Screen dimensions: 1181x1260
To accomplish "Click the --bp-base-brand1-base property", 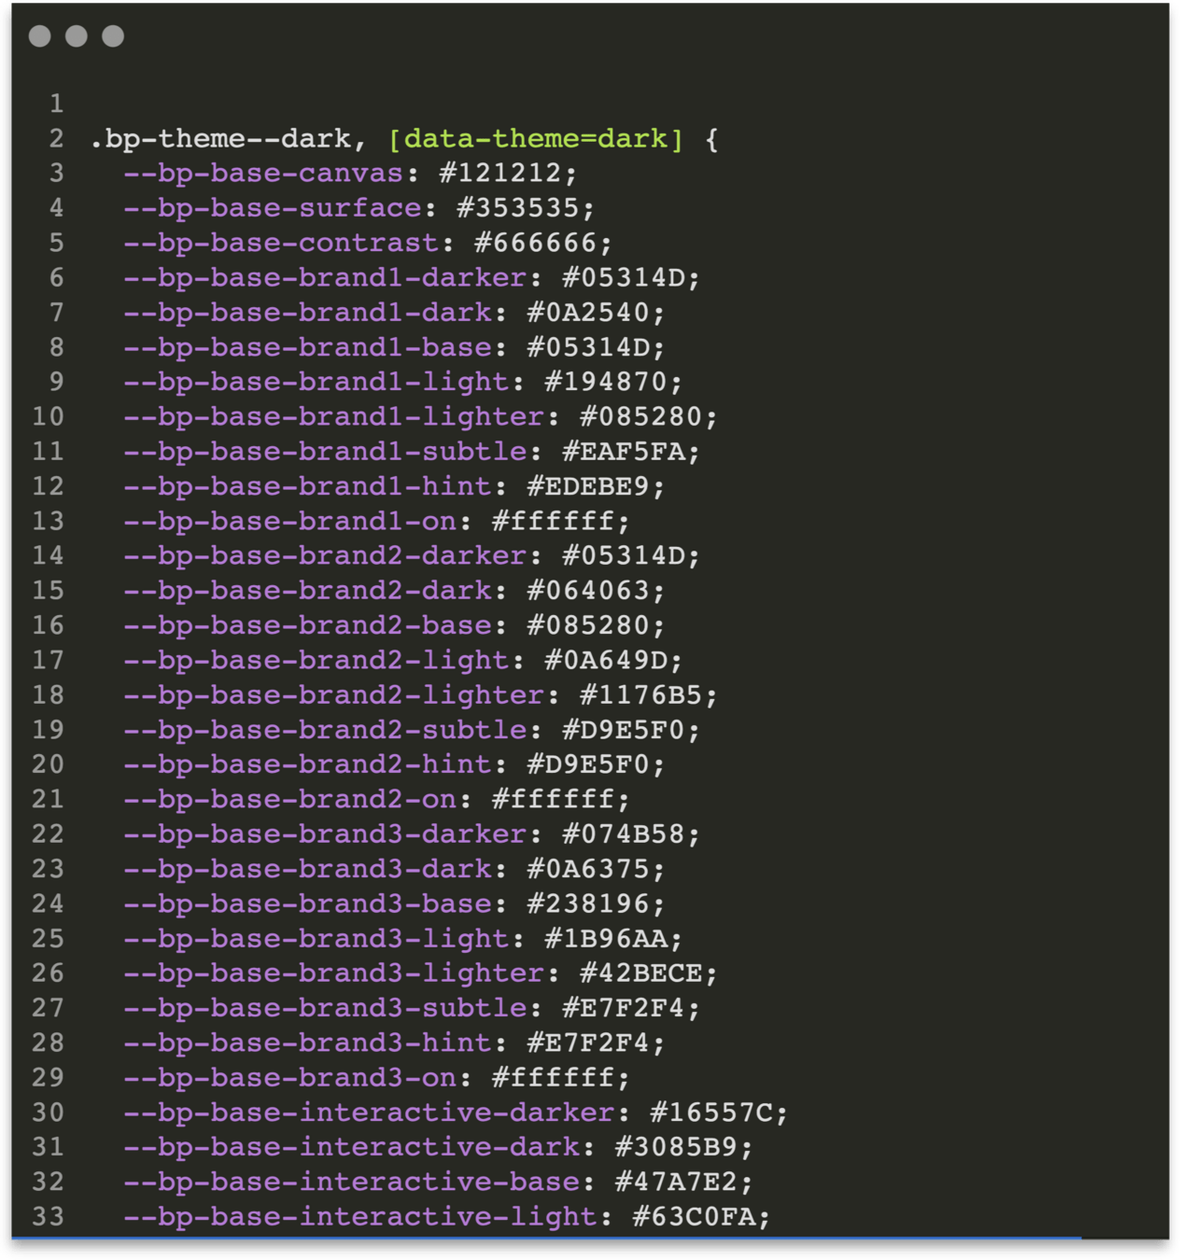I will point(307,347).
